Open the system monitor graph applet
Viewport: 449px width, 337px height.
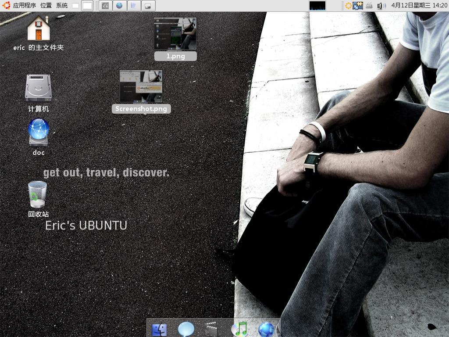pos(317,6)
